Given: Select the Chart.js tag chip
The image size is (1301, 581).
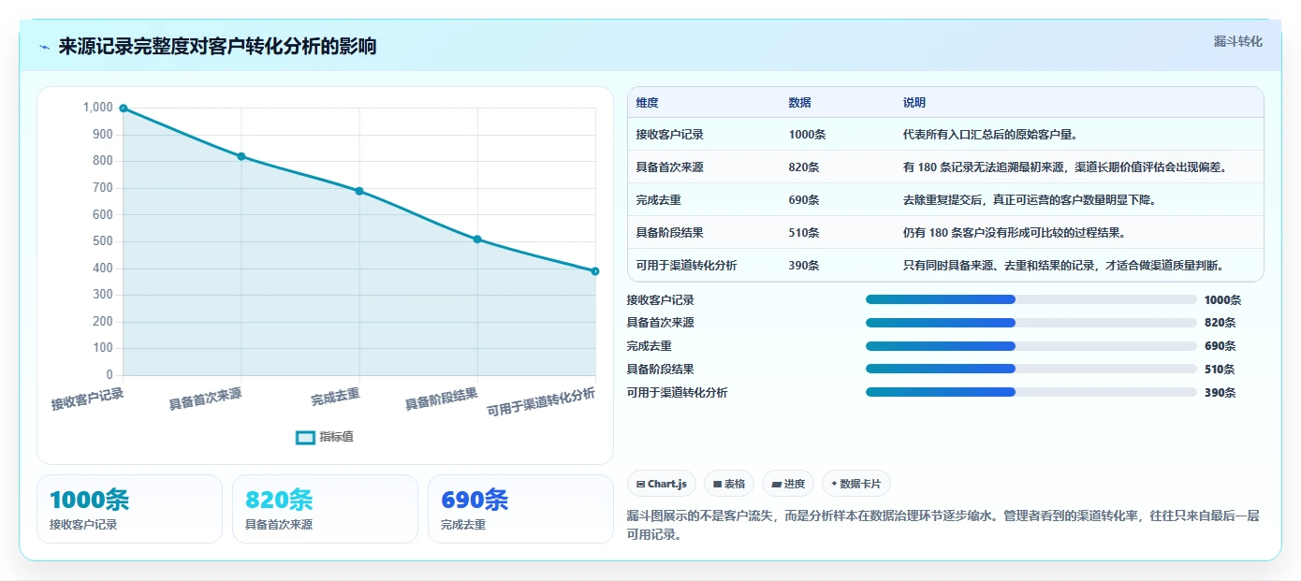Looking at the screenshot, I should coord(662,484).
